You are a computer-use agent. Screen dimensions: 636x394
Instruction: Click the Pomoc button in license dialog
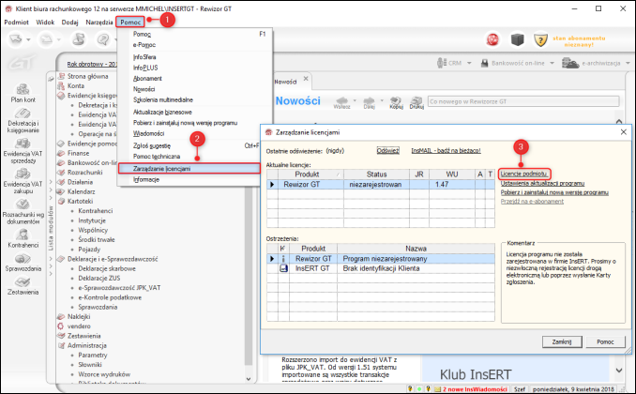coord(605,341)
